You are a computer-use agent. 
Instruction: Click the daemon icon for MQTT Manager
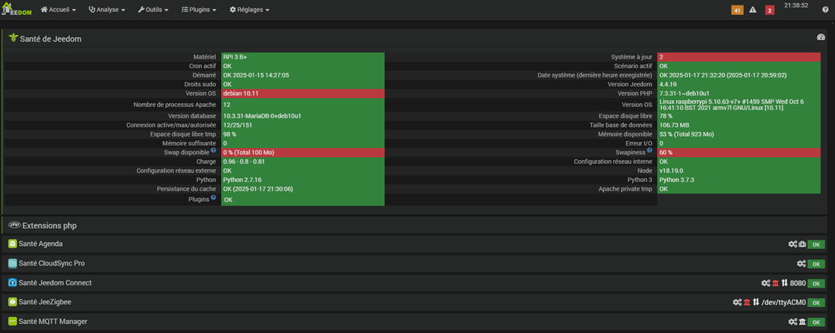802,322
